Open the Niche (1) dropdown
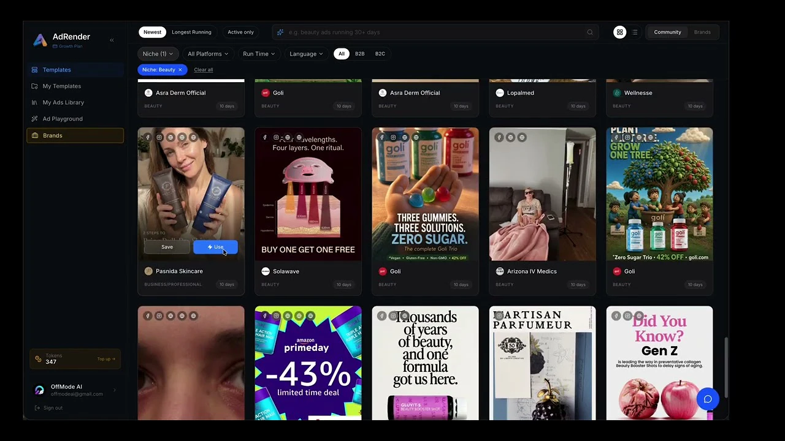This screenshot has width=785, height=441. point(158,54)
